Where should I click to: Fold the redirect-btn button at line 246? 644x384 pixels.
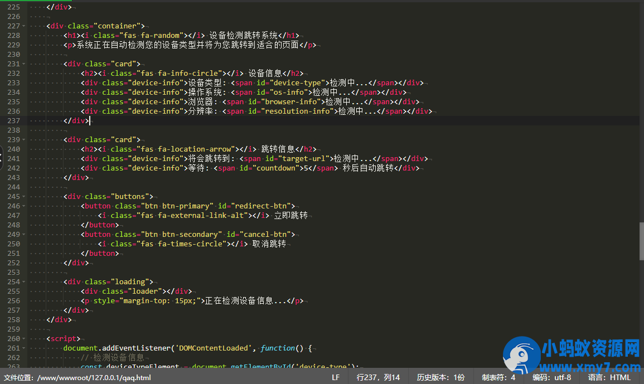(x=24, y=206)
